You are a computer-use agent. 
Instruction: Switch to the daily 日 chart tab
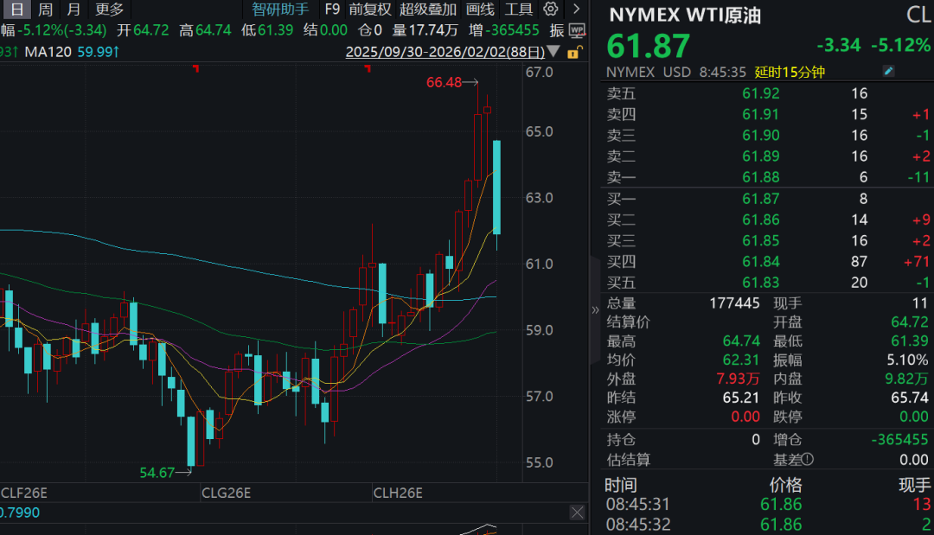coord(19,10)
